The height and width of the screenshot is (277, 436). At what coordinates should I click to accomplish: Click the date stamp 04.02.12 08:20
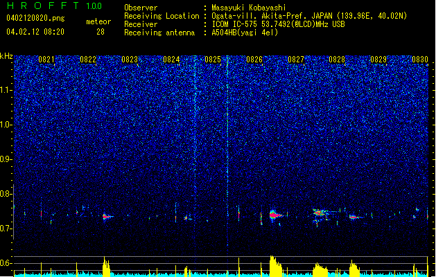click(x=35, y=32)
